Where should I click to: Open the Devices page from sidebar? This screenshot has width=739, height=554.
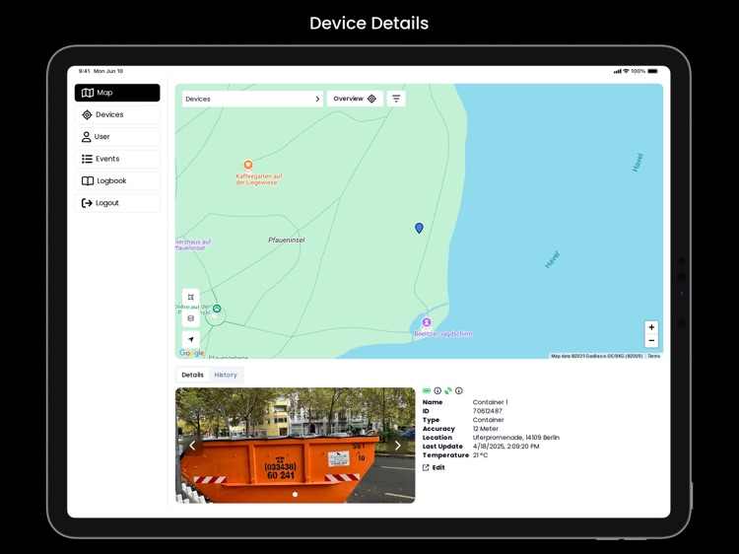point(117,114)
